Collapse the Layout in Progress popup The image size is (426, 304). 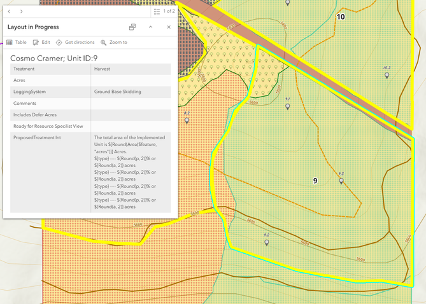click(x=150, y=27)
